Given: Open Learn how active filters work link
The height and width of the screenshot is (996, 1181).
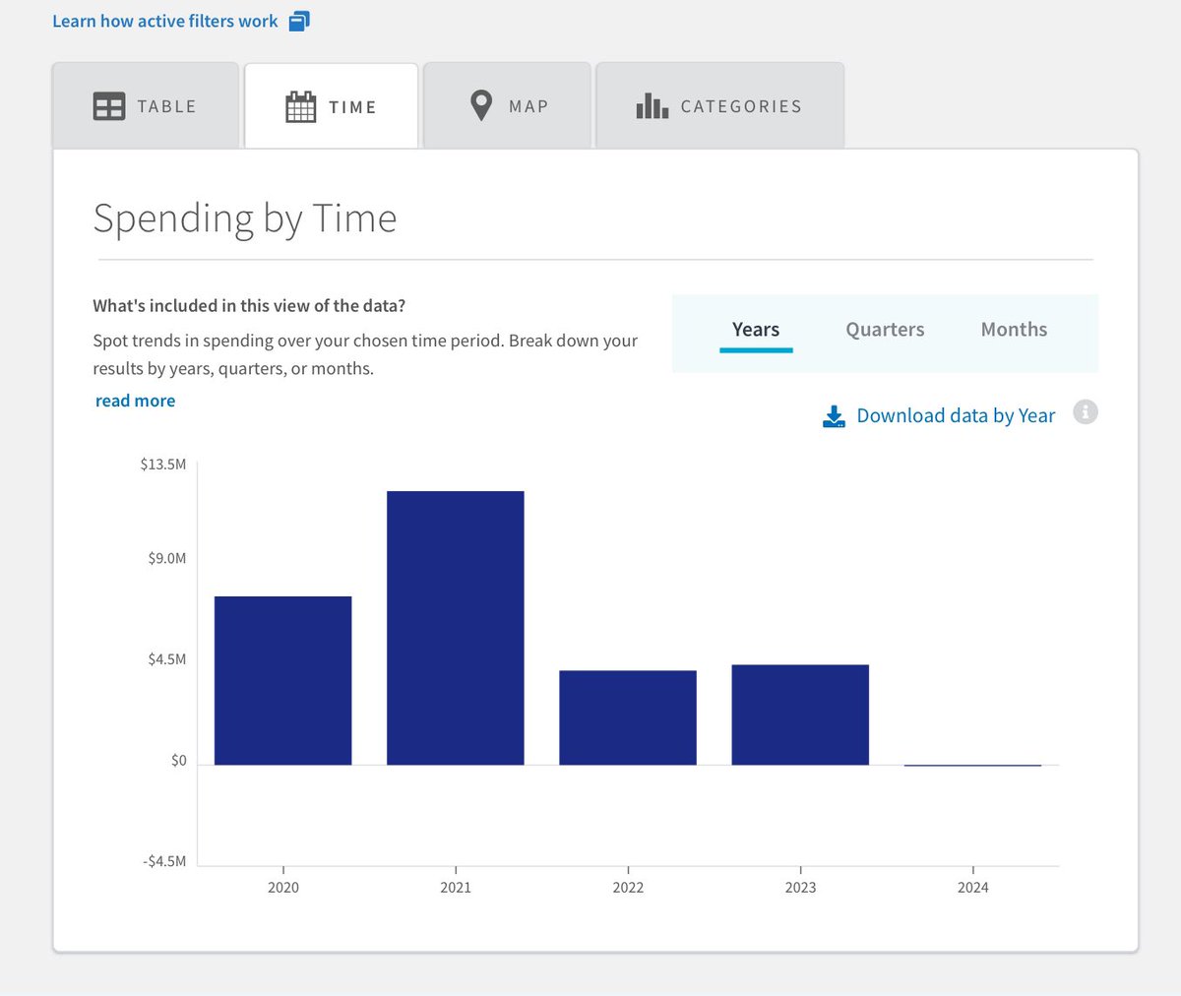Looking at the screenshot, I should point(165,21).
